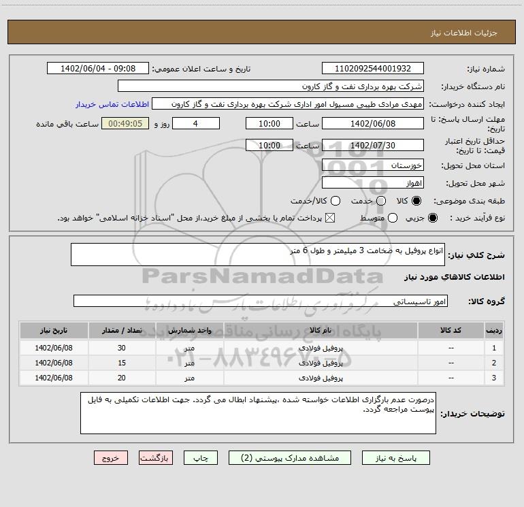Click date 1402/06/08 in row 3
The height and width of the screenshot is (507, 524).
54,378
